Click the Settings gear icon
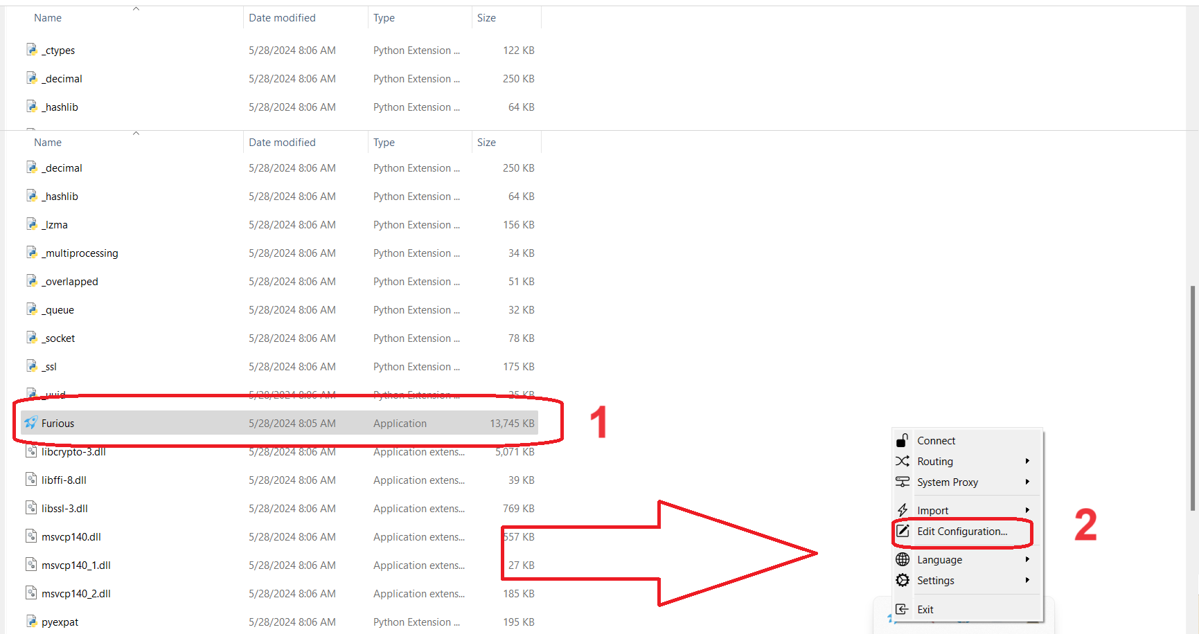This screenshot has height=634, width=1199. (903, 581)
